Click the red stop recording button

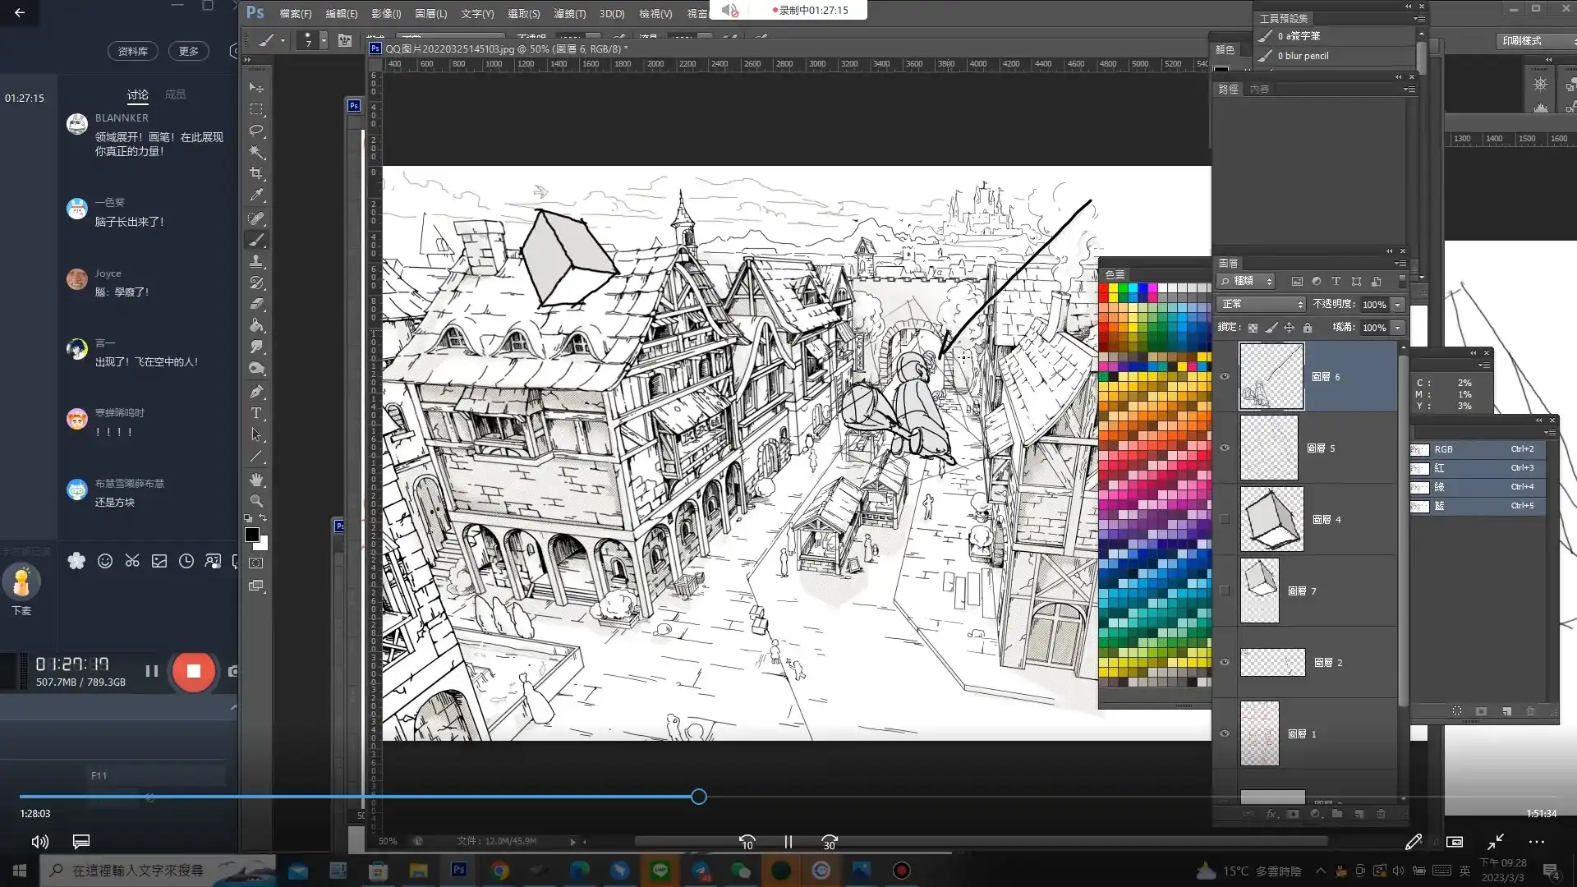194,671
